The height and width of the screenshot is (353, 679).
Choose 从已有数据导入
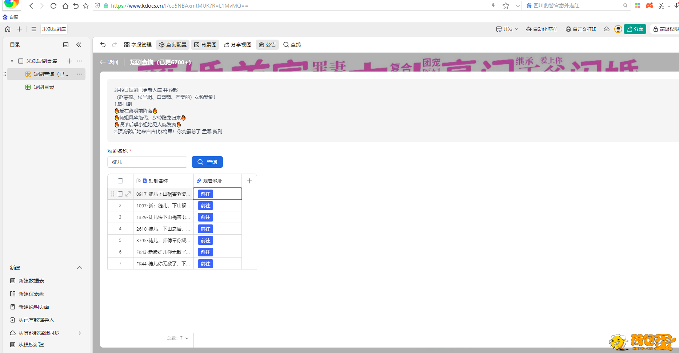32,320
